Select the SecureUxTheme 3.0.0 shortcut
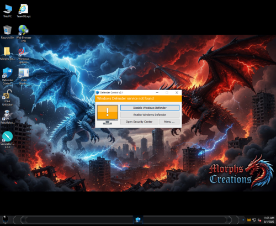 tap(7, 140)
